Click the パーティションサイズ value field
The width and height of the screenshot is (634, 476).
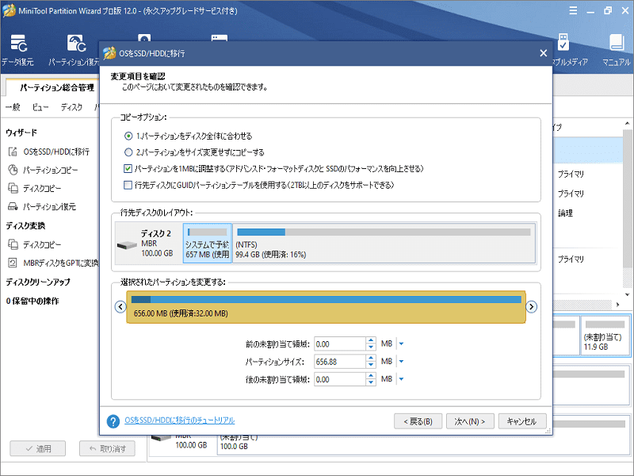tap(340, 362)
